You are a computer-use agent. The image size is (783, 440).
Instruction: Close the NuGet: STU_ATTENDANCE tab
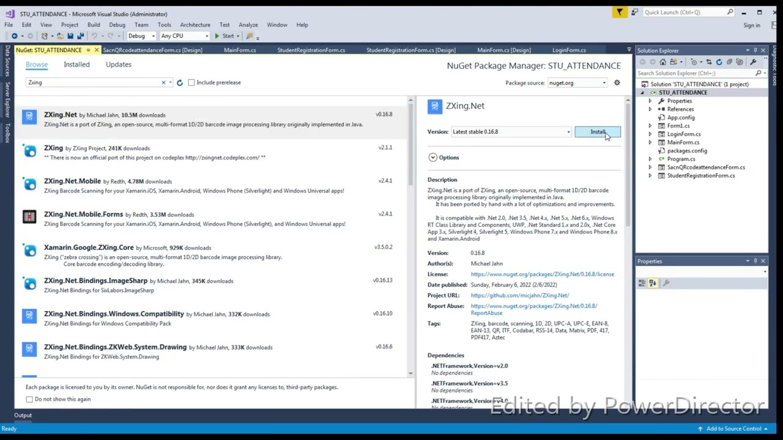(96, 50)
